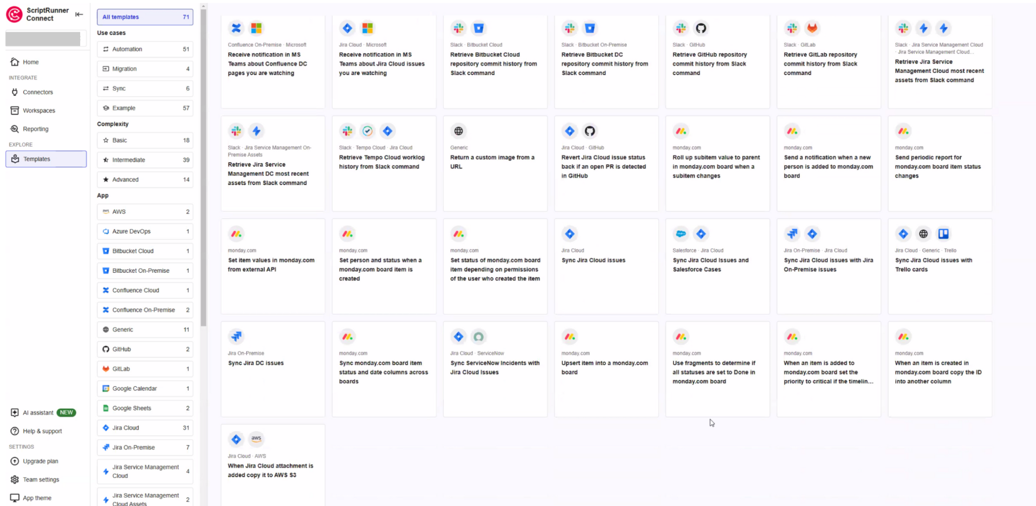
Task: Click the GitHub icon on Retrieve GitHub repository card
Action: point(701,28)
